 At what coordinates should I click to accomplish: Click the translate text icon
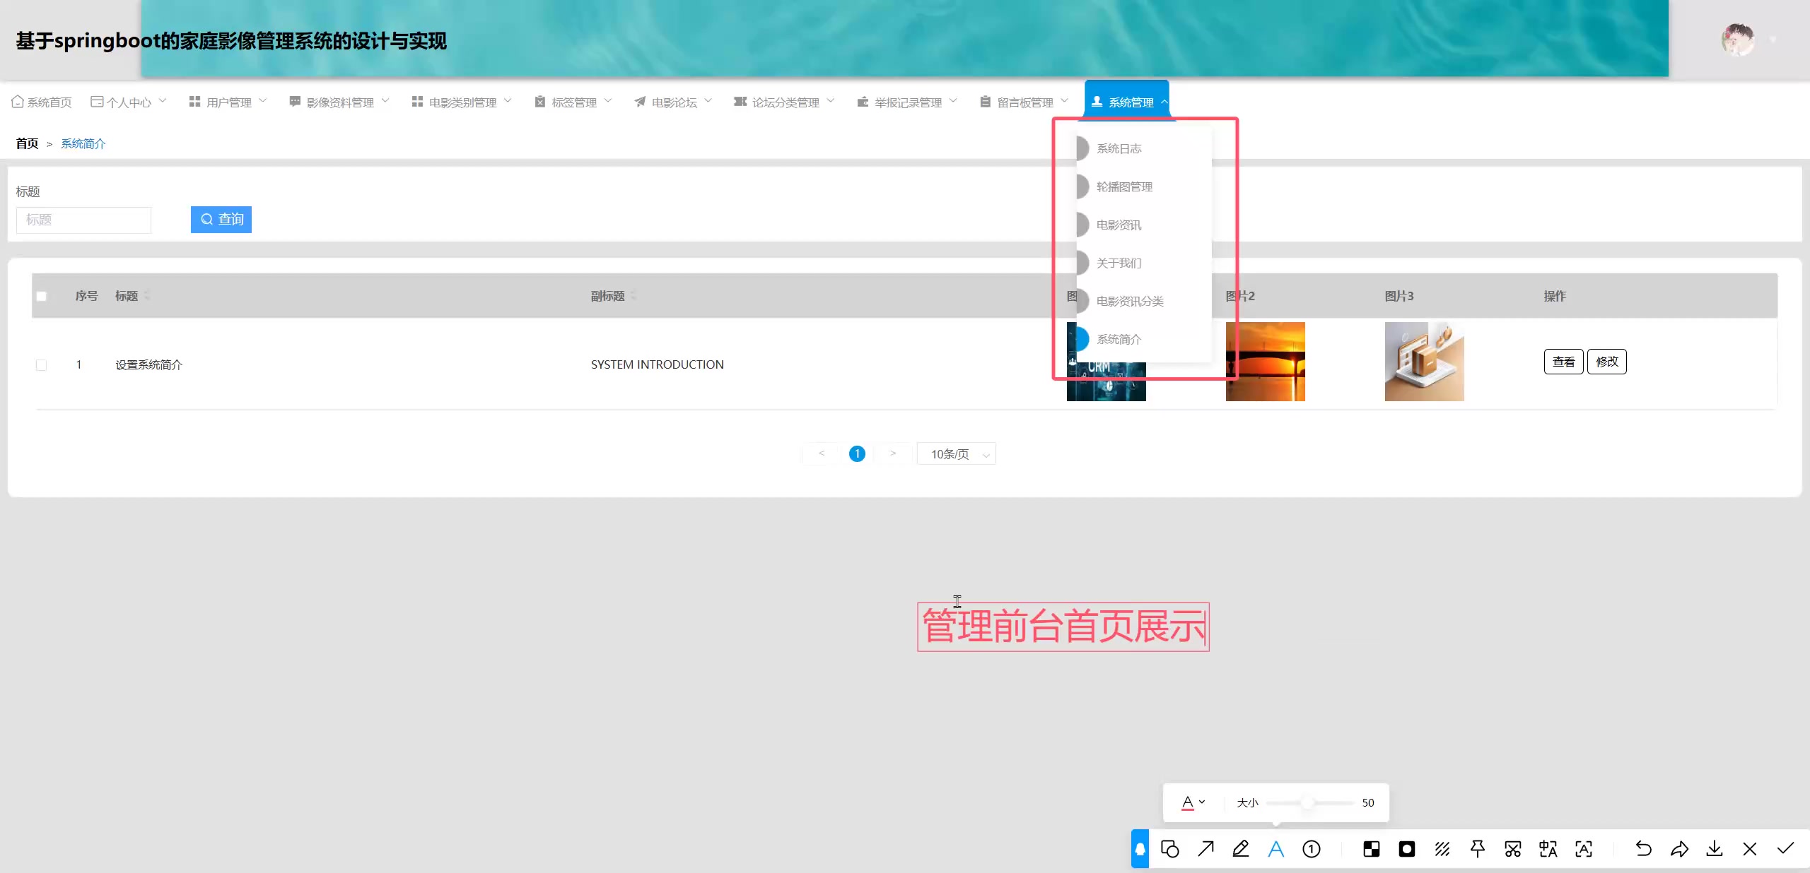click(x=1548, y=848)
